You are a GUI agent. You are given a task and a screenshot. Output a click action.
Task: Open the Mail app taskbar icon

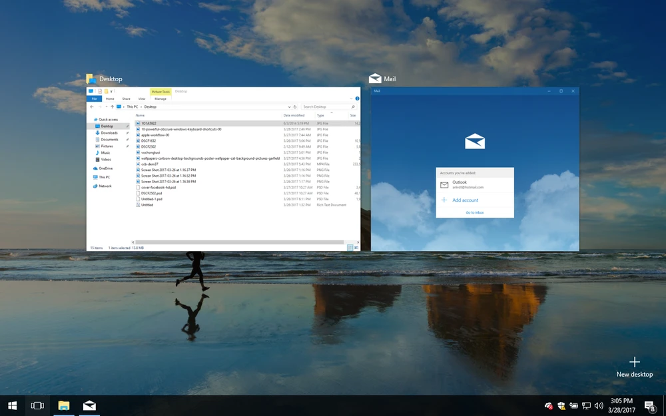coord(89,405)
